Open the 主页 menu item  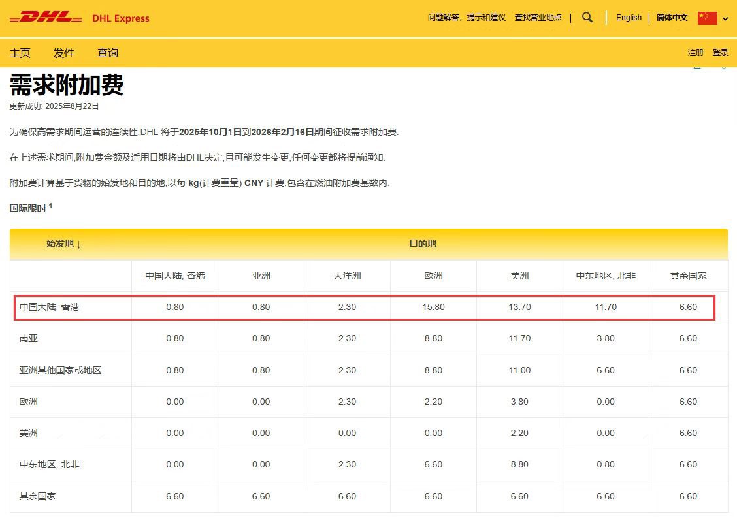coord(20,53)
